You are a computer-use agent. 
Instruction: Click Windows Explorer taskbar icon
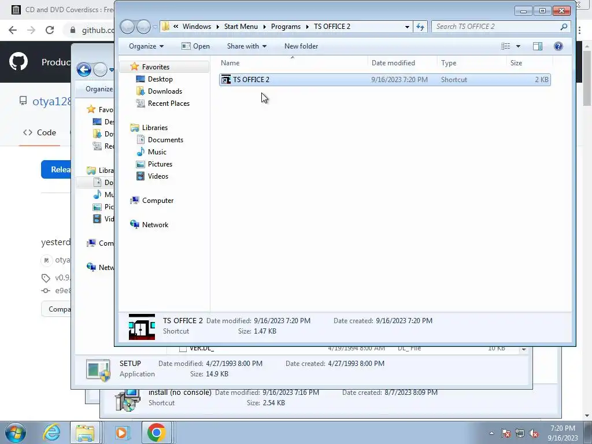tap(86, 432)
